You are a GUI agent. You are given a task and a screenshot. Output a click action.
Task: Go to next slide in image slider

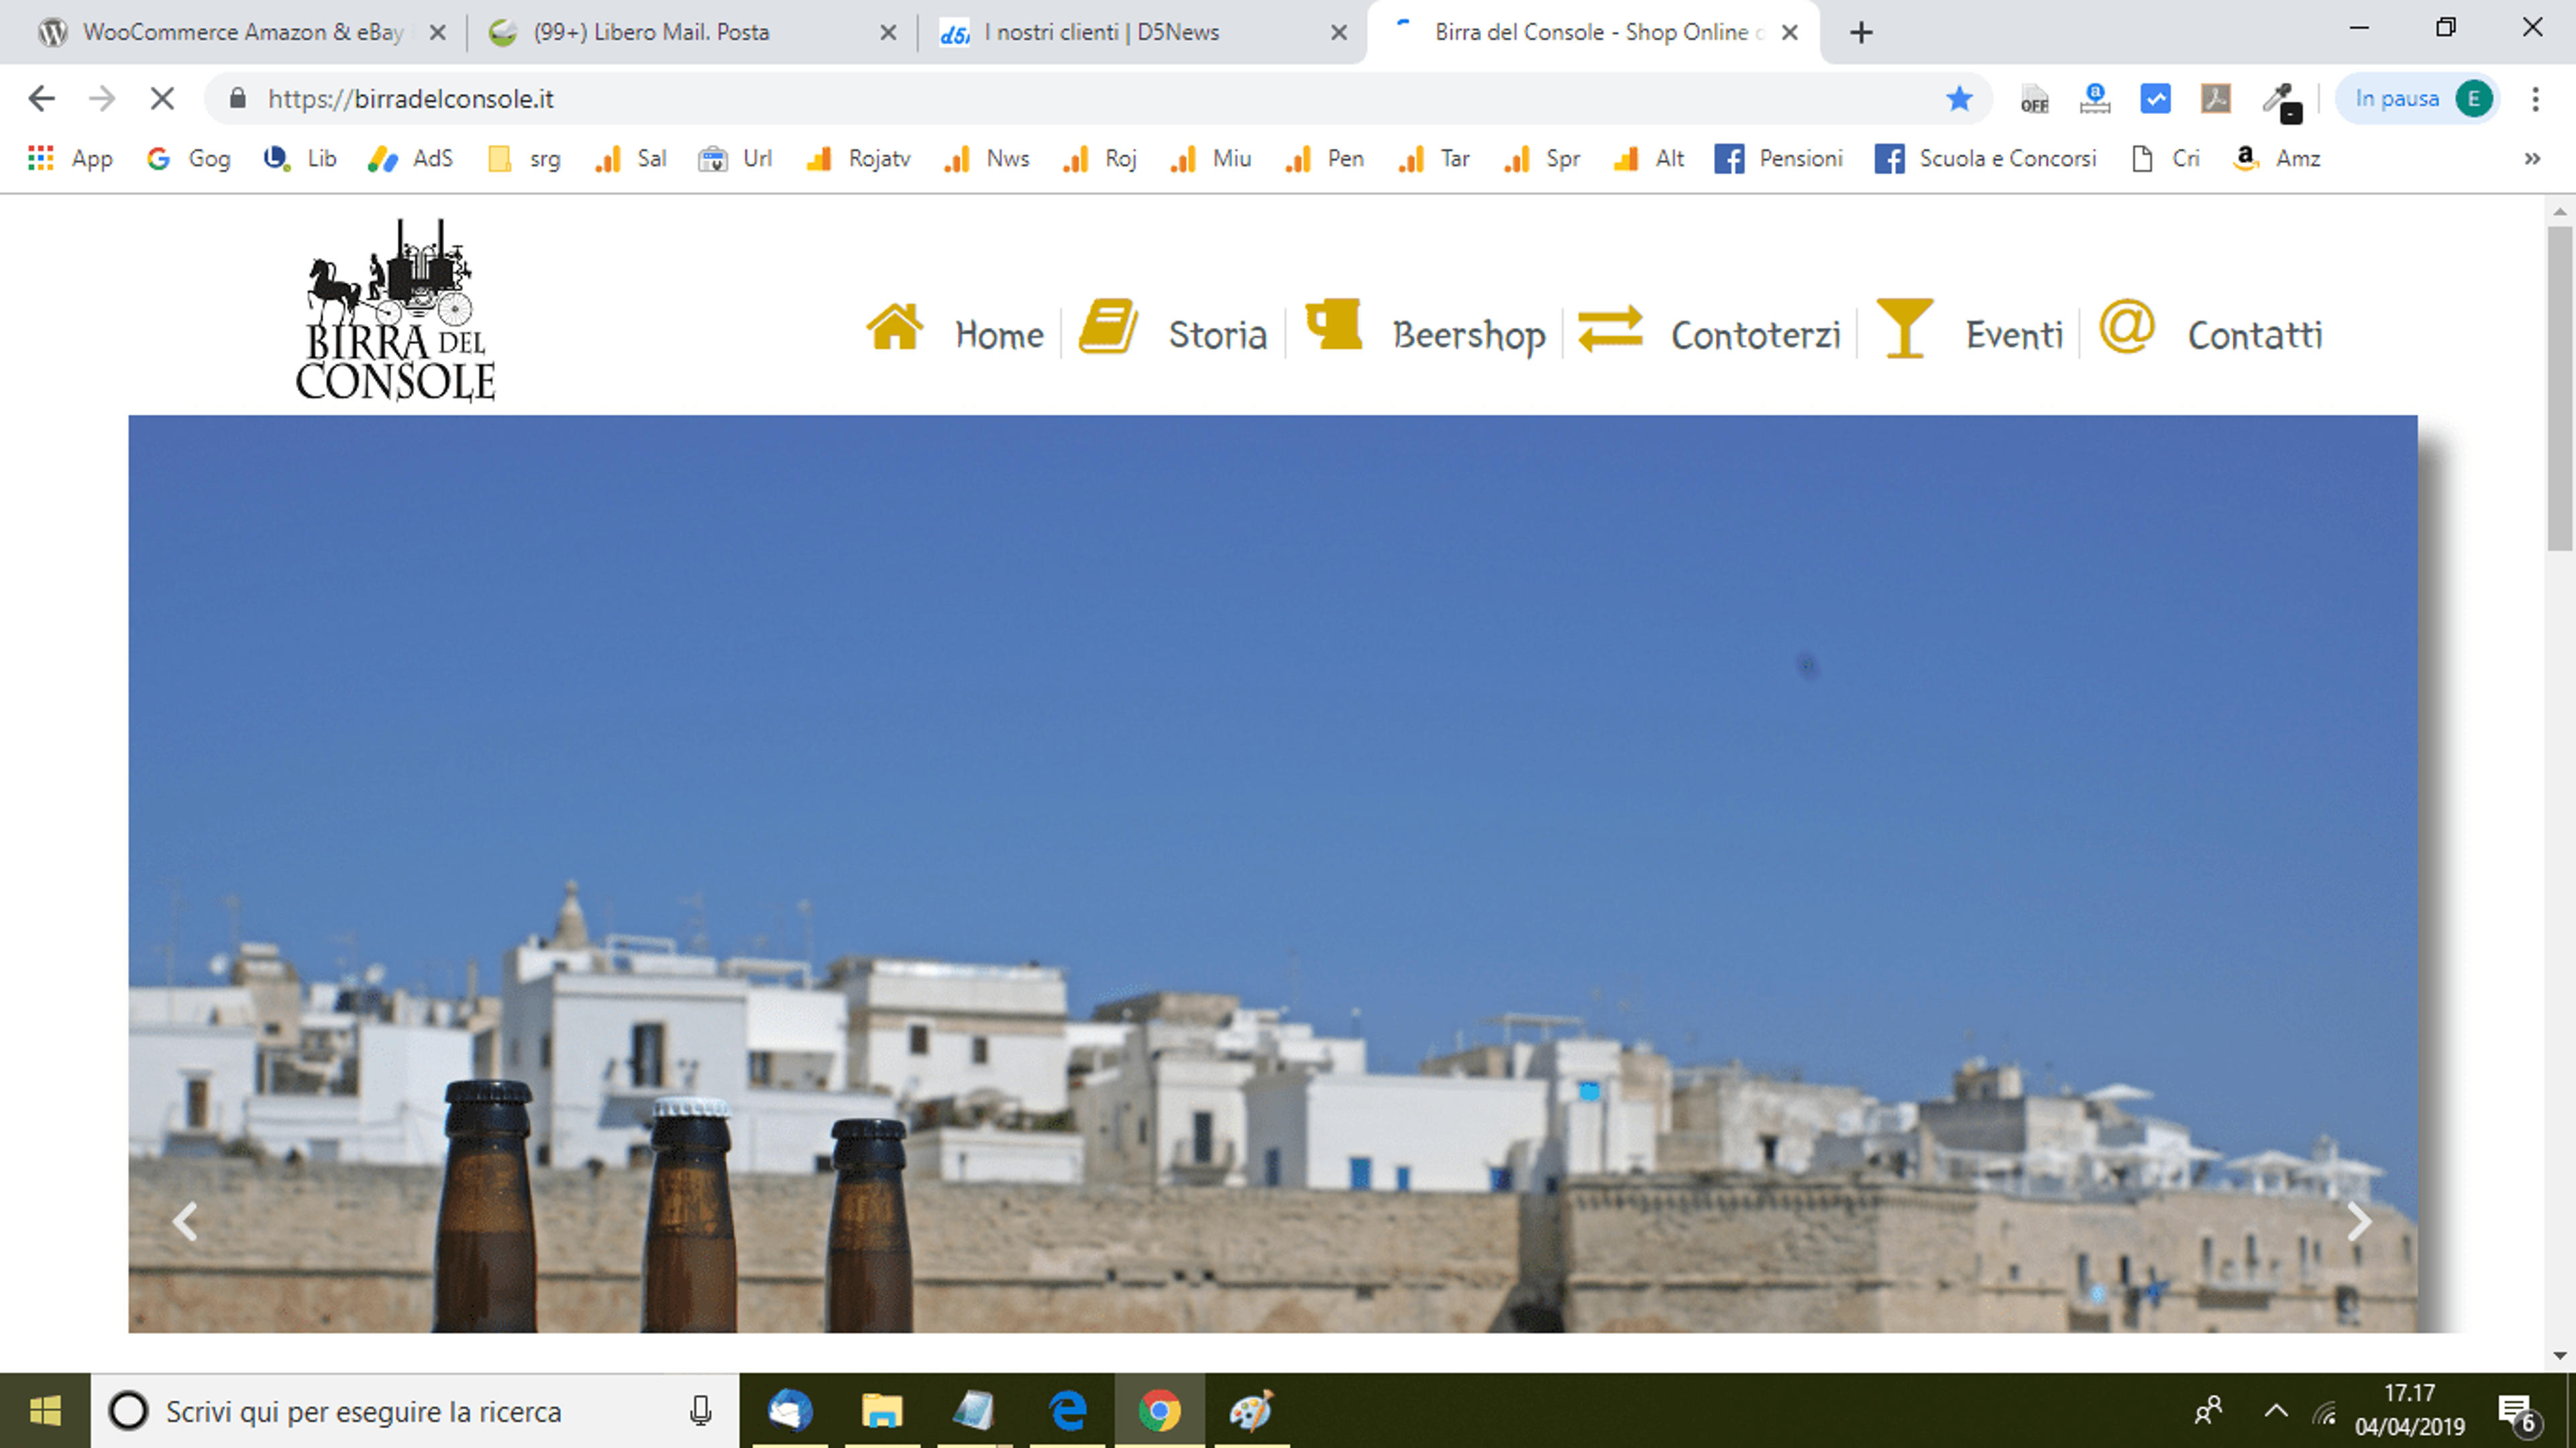[x=2358, y=1221]
